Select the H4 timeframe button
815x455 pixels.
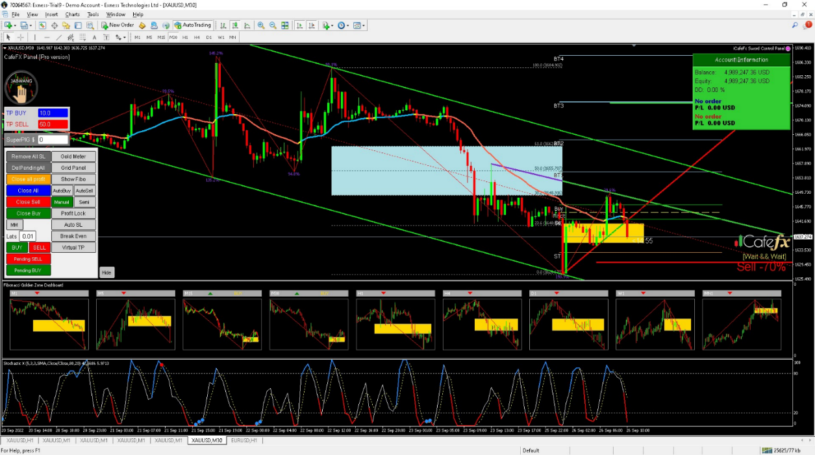[x=197, y=37]
